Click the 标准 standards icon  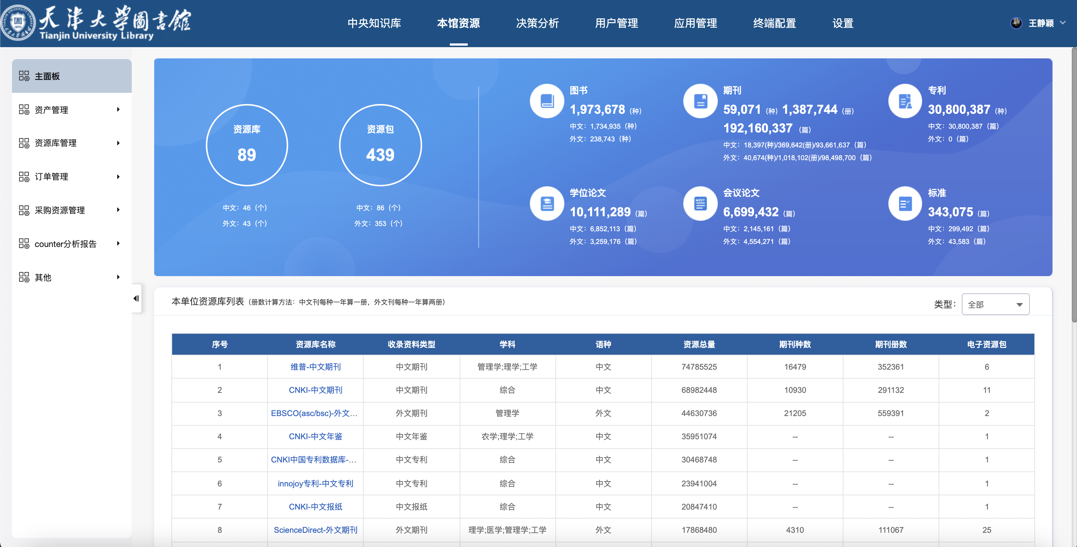click(905, 204)
